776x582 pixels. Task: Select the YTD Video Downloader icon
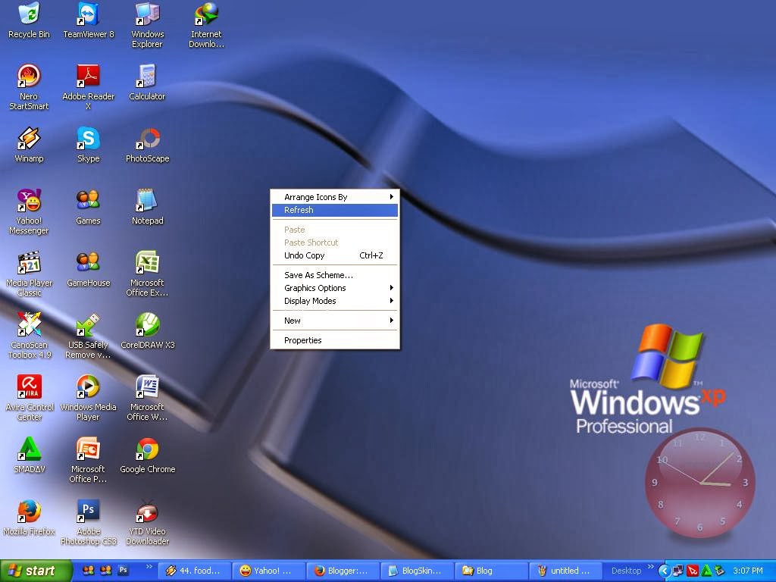coord(147,522)
